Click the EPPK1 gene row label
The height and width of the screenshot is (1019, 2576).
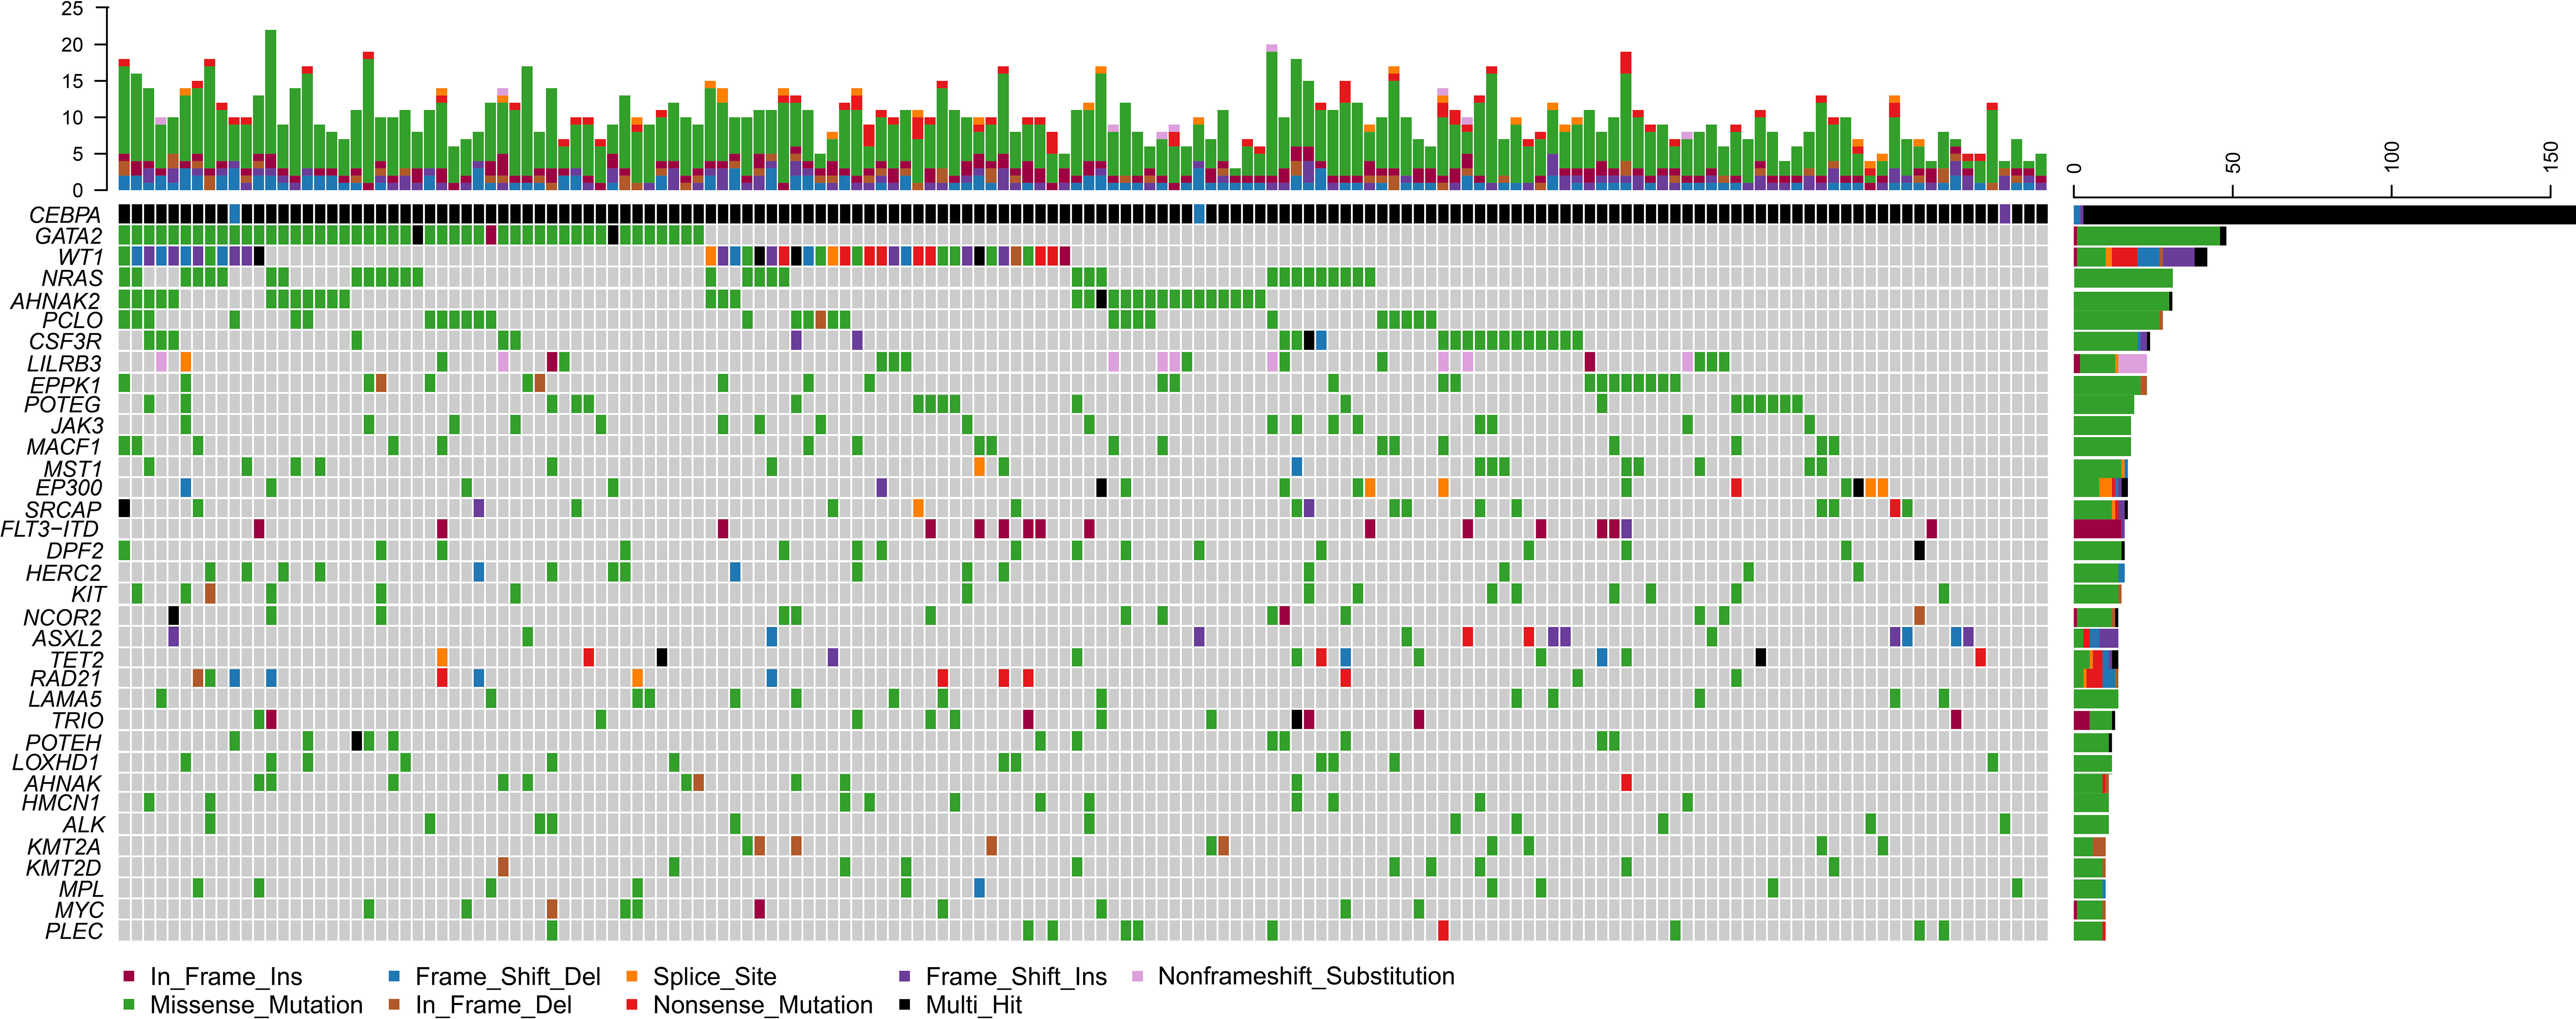(x=65, y=385)
